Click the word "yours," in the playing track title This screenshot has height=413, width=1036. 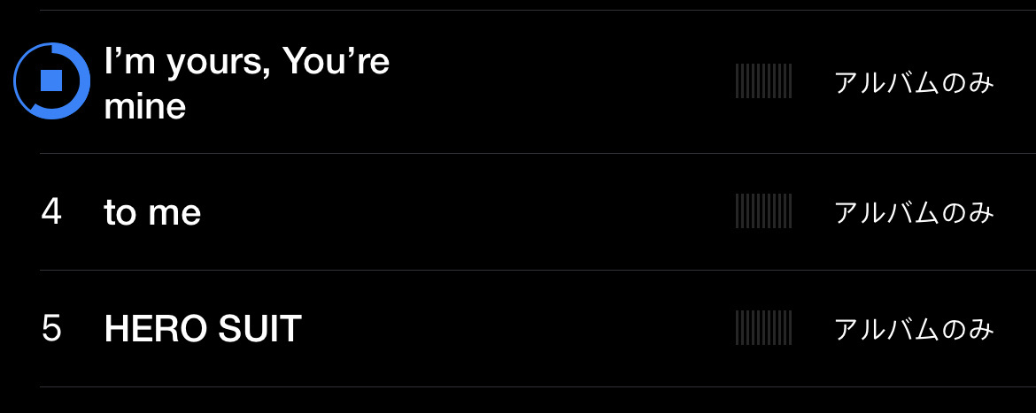217,64
